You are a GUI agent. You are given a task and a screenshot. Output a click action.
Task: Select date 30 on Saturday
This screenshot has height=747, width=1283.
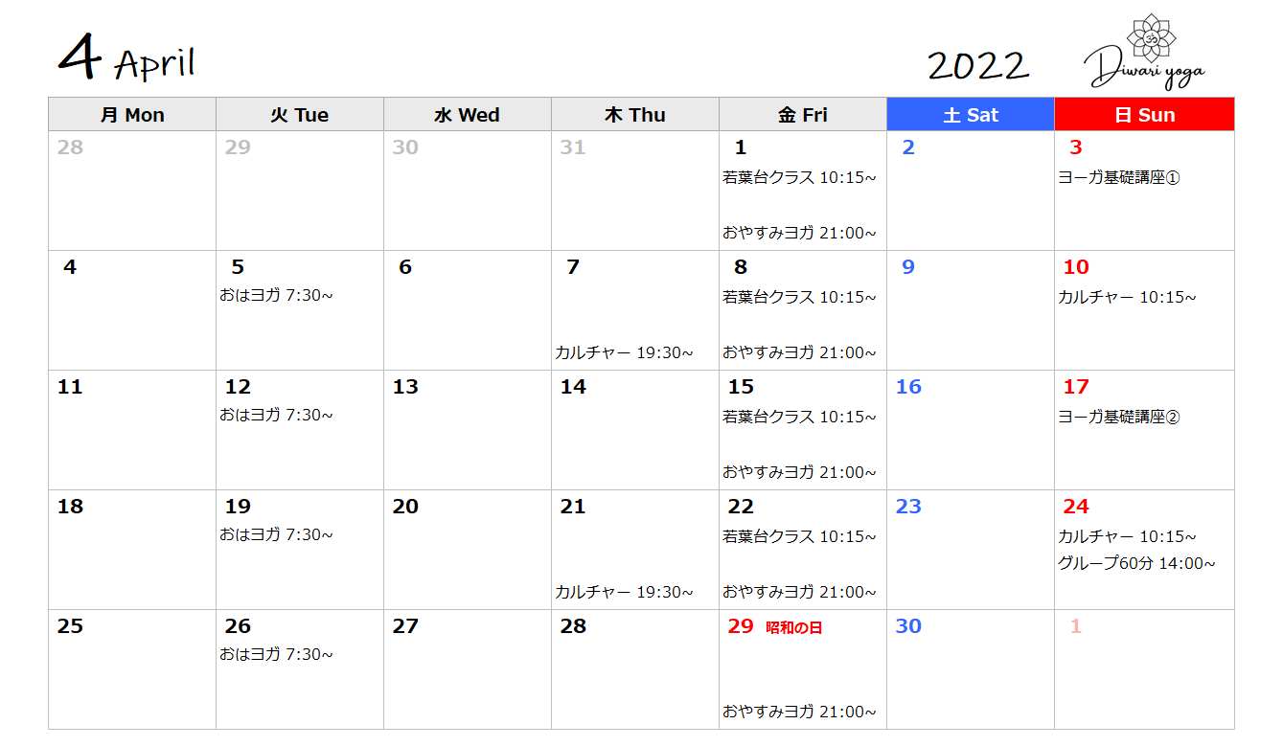tap(908, 626)
